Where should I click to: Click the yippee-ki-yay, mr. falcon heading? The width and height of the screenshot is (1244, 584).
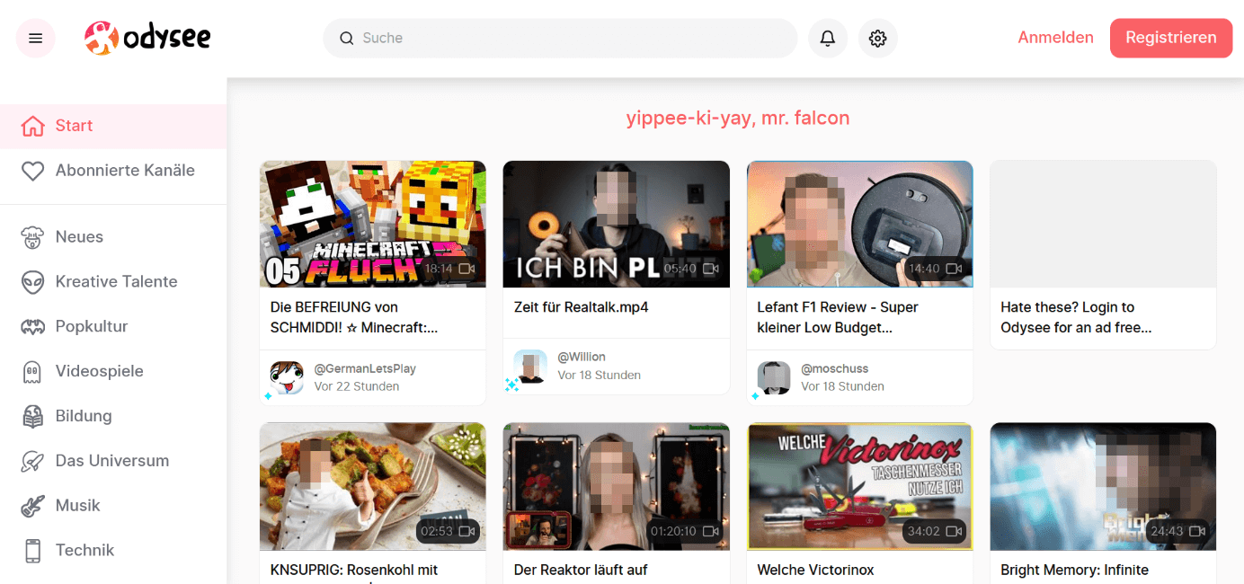(737, 118)
